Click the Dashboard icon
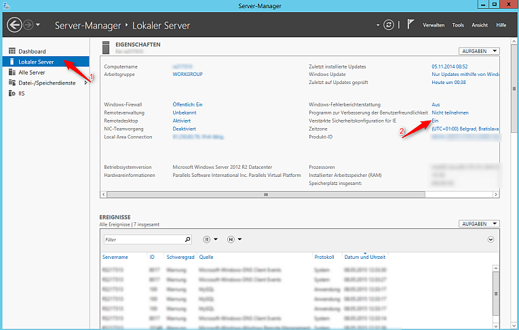This screenshot has height=330, width=519. click(12, 51)
